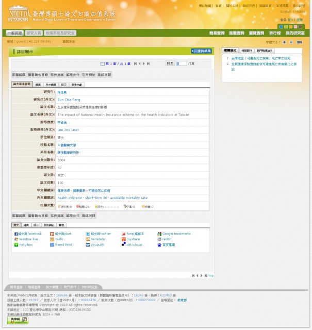Click the cited-count pencil icon

click(x=59, y=206)
